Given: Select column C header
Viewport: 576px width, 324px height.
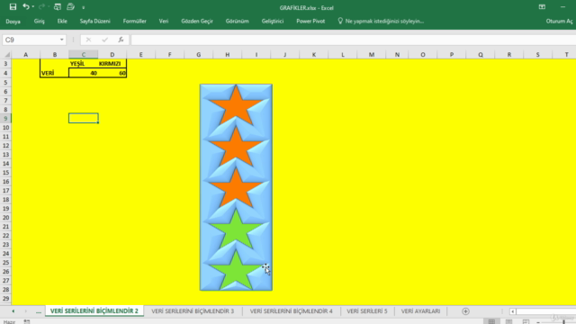Looking at the screenshot, I should [84, 55].
